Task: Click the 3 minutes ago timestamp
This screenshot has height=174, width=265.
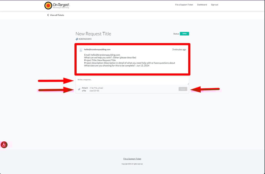Action: pyautogui.click(x=179, y=50)
